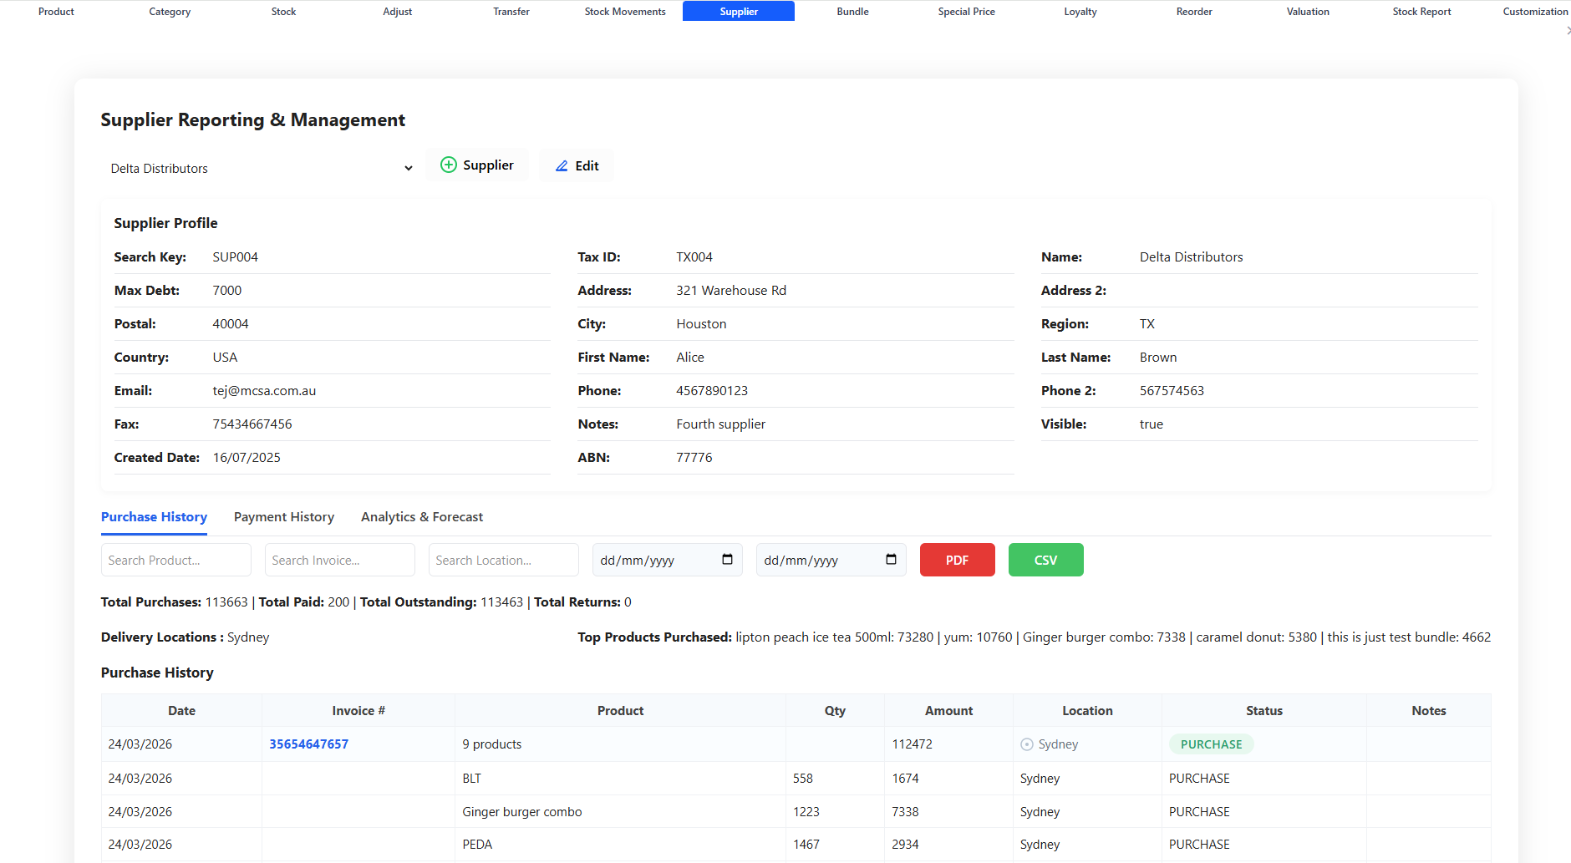1571x863 pixels.
Task: Open the Product tab
Action: [56, 11]
